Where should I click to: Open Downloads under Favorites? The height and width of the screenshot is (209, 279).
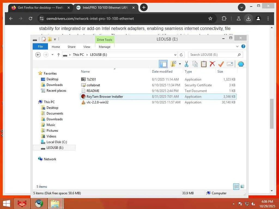pyautogui.click(x=54, y=85)
